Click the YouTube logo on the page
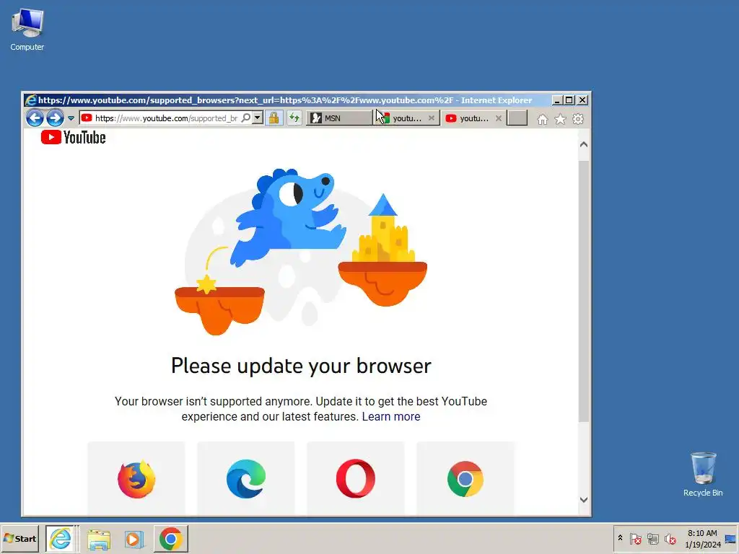Screen dimensions: 739x554 click(x=74, y=137)
